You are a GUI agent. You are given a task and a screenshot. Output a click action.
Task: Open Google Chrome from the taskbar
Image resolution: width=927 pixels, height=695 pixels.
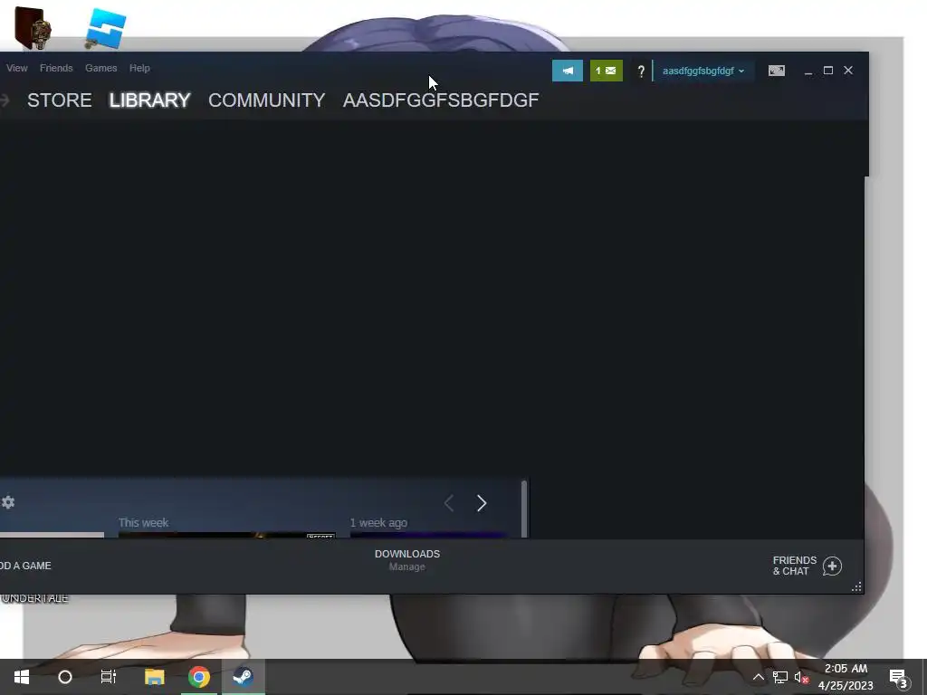point(198,677)
